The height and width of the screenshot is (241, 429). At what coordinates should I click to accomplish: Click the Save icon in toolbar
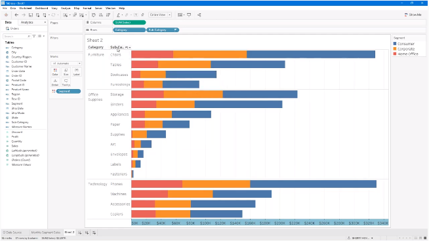(x=31, y=15)
